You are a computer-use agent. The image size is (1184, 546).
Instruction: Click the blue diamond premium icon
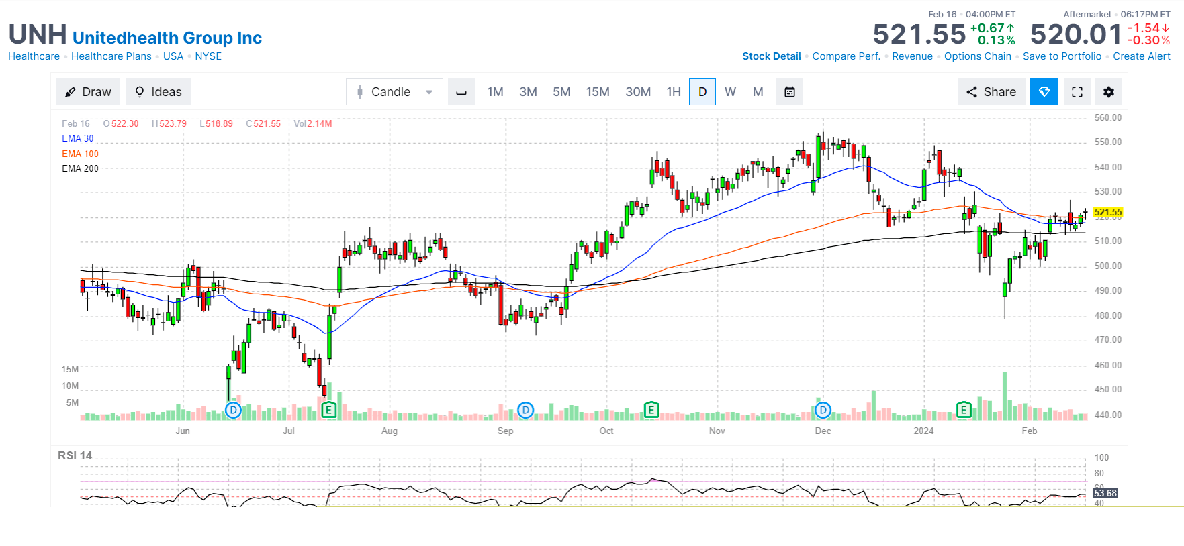pos(1044,92)
